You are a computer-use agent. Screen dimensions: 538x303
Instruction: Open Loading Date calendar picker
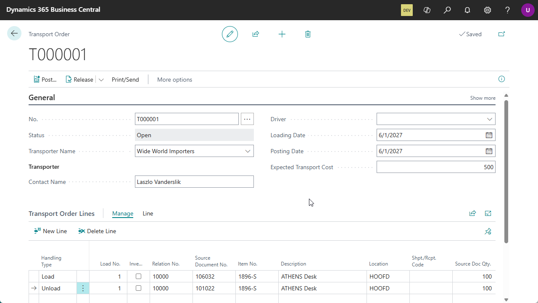click(x=489, y=135)
